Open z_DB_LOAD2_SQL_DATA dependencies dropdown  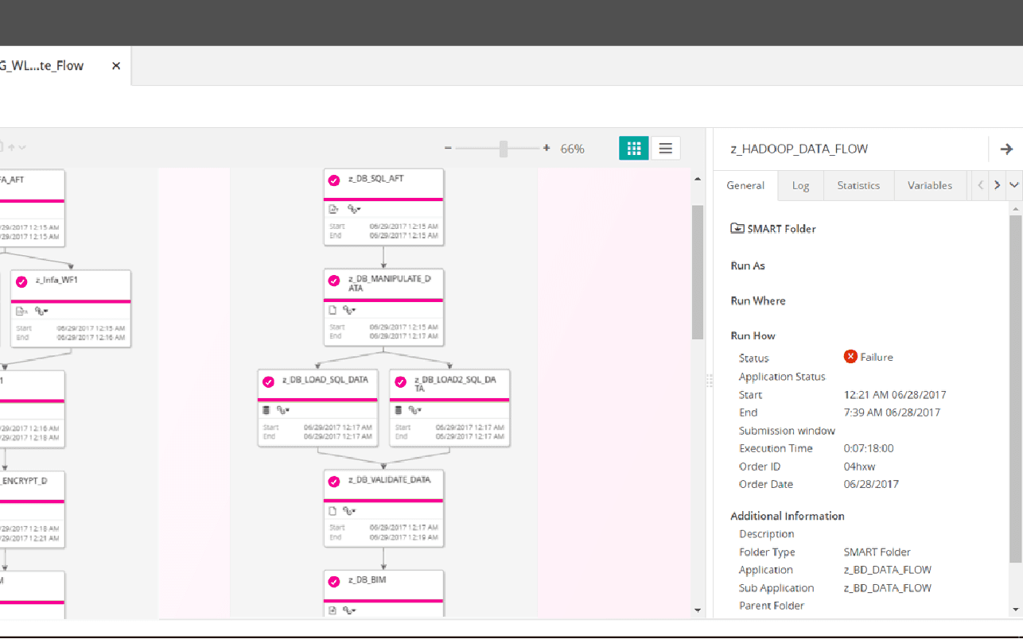[x=414, y=410]
